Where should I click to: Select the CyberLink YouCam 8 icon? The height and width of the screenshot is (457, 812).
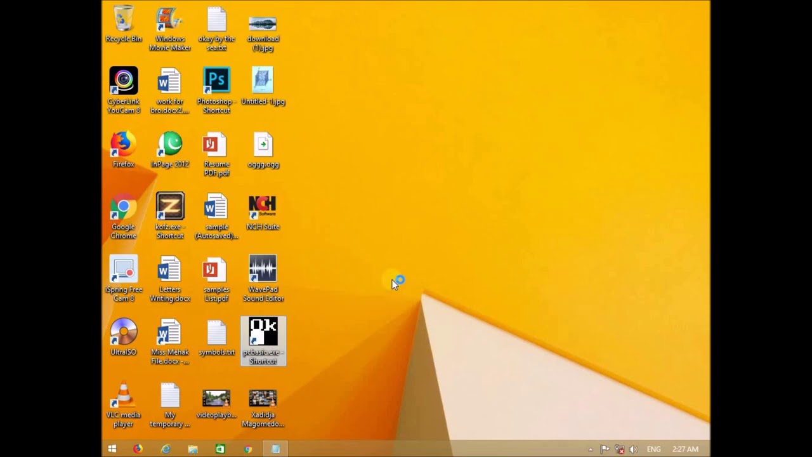pos(124,91)
